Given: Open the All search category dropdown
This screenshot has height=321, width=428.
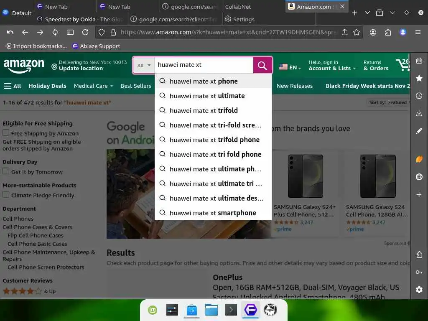Looking at the screenshot, I should coord(144,66).
